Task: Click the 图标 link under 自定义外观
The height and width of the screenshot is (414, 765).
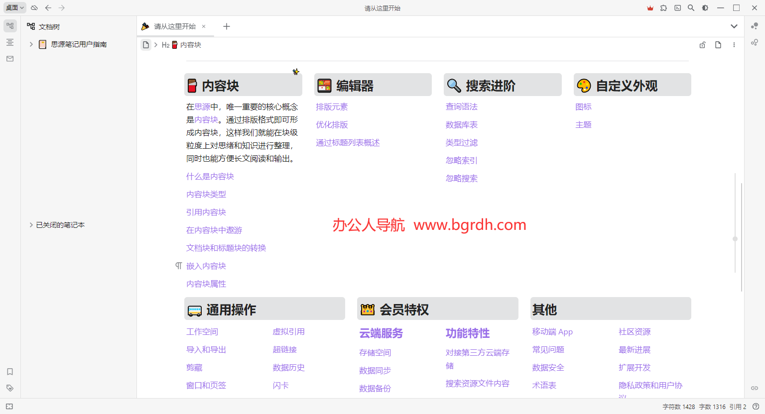Action: [583, 106]
